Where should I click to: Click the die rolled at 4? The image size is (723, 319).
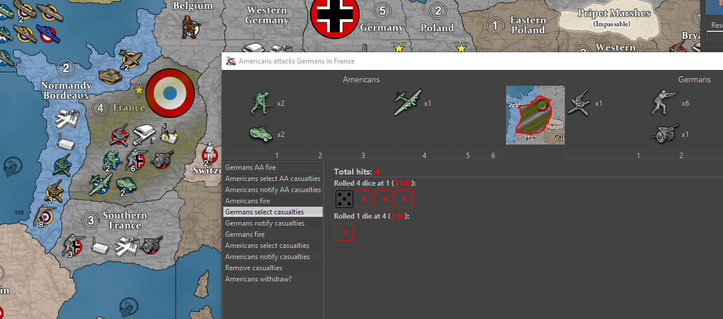tap(344, 232)
